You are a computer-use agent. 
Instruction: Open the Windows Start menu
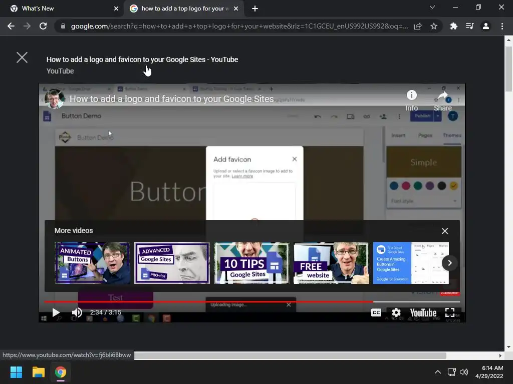[x=16, y=372]
